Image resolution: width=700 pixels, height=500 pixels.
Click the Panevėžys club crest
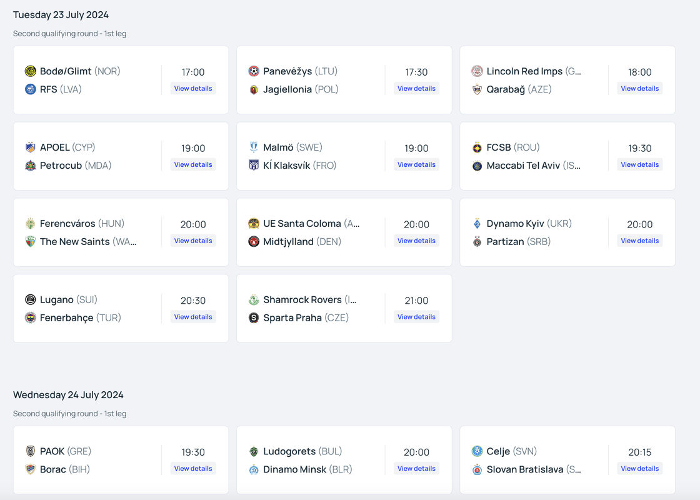(254, 71)
